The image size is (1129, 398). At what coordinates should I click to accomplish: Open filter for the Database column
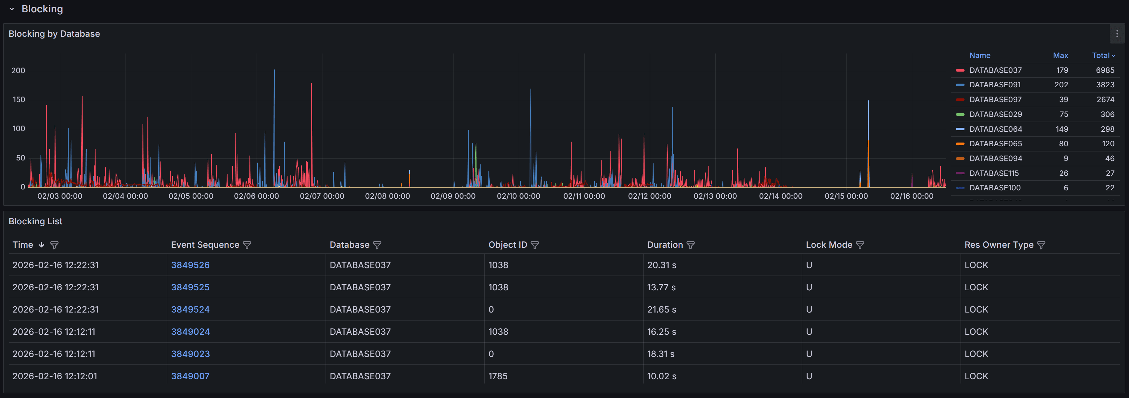(377, 245)
